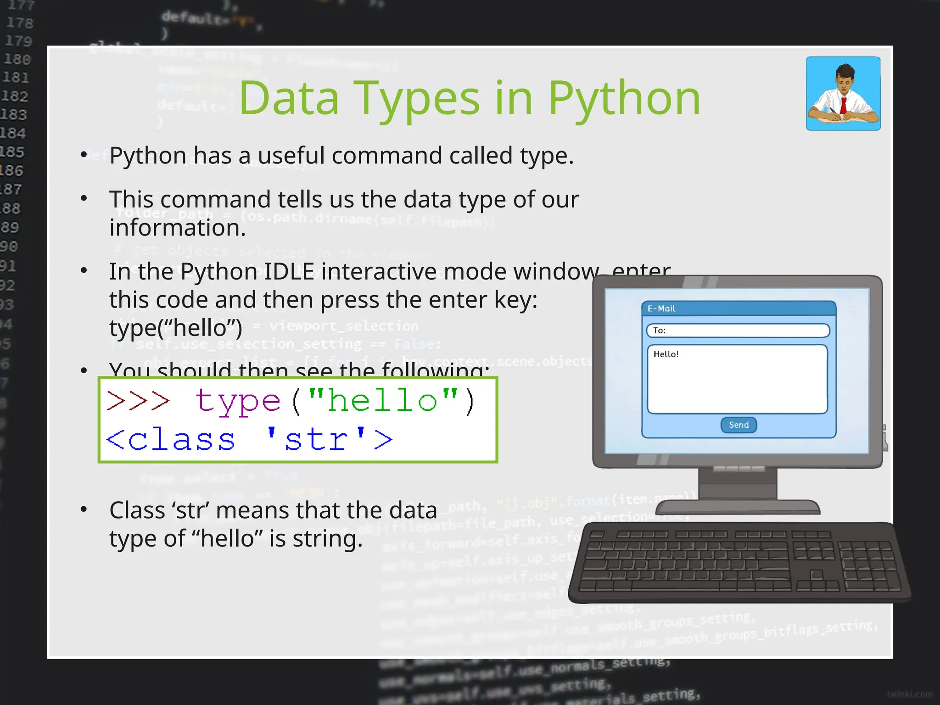Click the text "Python has a useful command called type."
Screen dimensions: 940x705
tap(341, 156)
